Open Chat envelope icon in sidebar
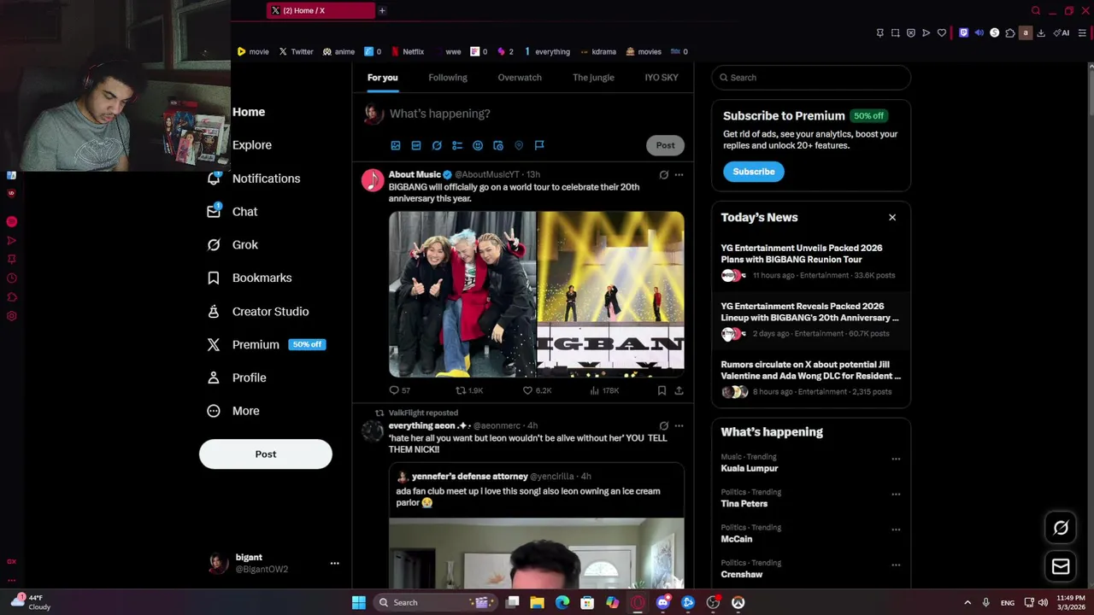This screenshot has width=1094, height=615. (214, 211)
